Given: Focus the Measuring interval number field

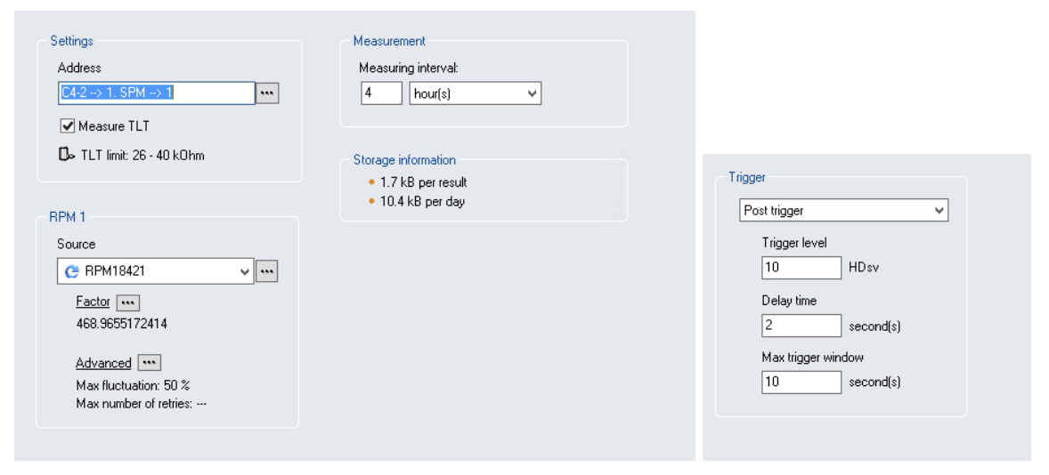Looking at the screenshot, I should pyautogui.click(x=381, y=93).
